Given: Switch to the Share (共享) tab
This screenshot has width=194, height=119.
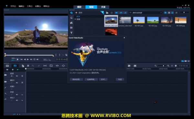Looking at the screenshot, I should tap(103, 7).
